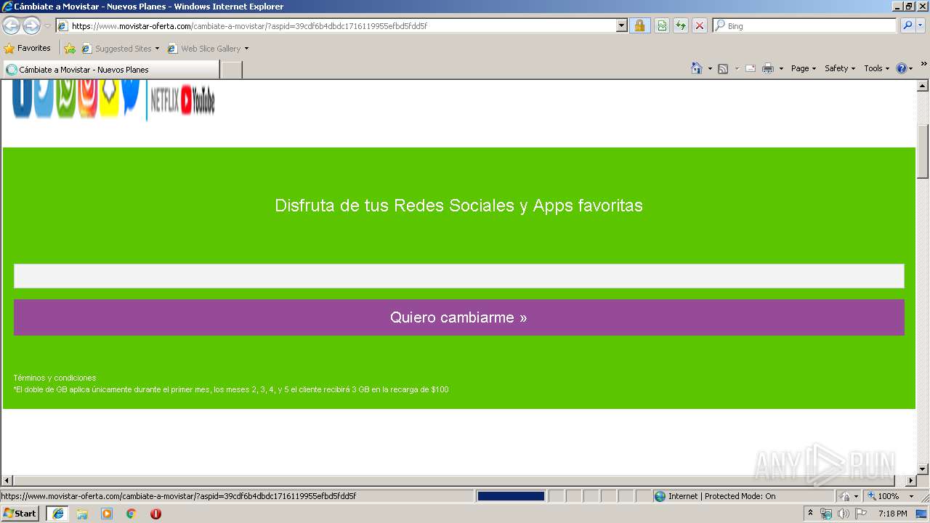This screenshot has width=930, height=523.
Task: Open Windows Explorer folder taskbar icon
Action: point(82,514)
